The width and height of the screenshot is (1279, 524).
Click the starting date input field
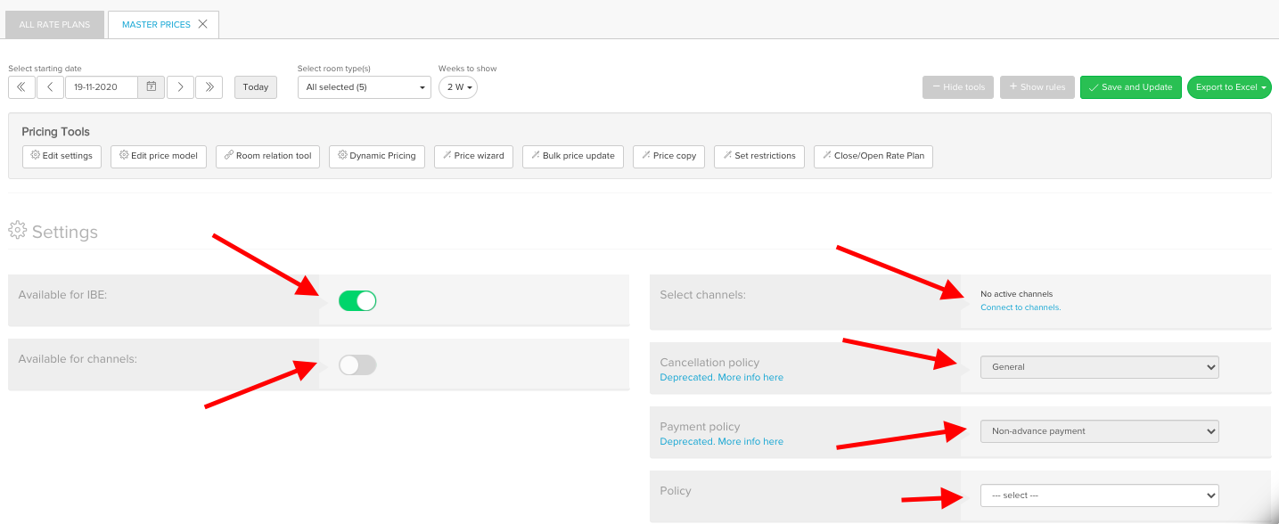click(101, 87)
